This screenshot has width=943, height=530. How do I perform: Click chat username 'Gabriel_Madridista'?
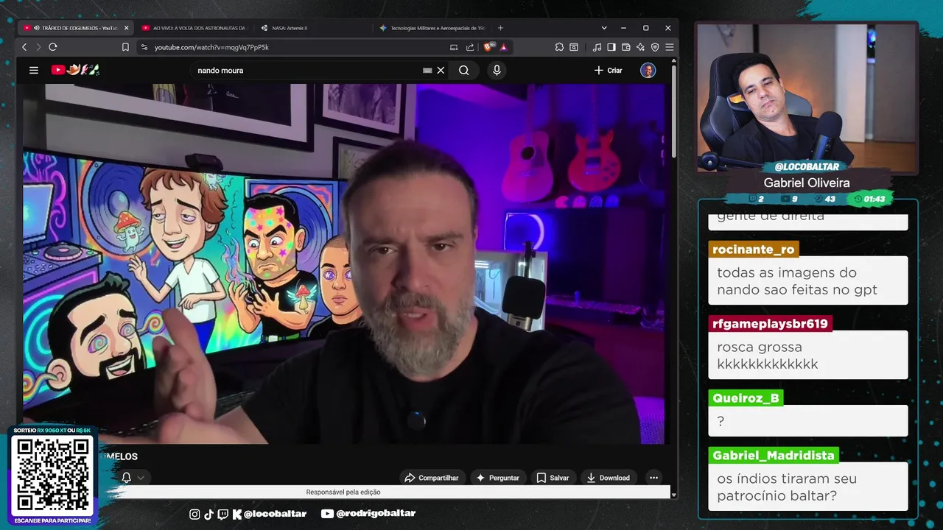coord(774,456)
